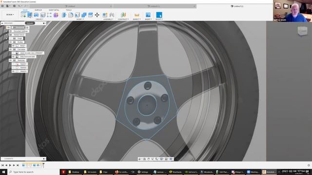Open the Inspect menu dropdown
The width and height of the screenshot is (312, 175).
[136, 19]
